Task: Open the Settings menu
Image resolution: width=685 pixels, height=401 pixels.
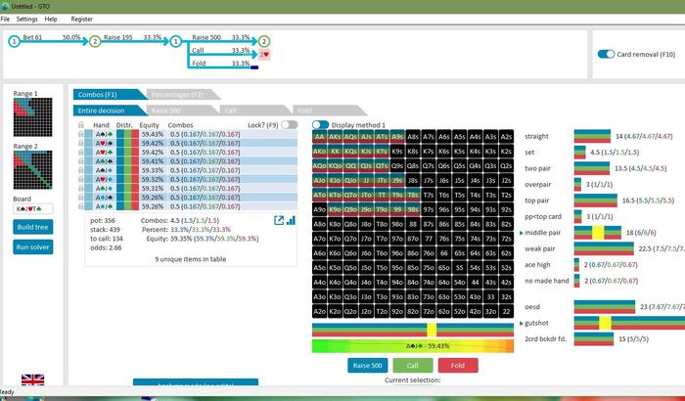Action: pyautogui.click(x=27, y=19)
